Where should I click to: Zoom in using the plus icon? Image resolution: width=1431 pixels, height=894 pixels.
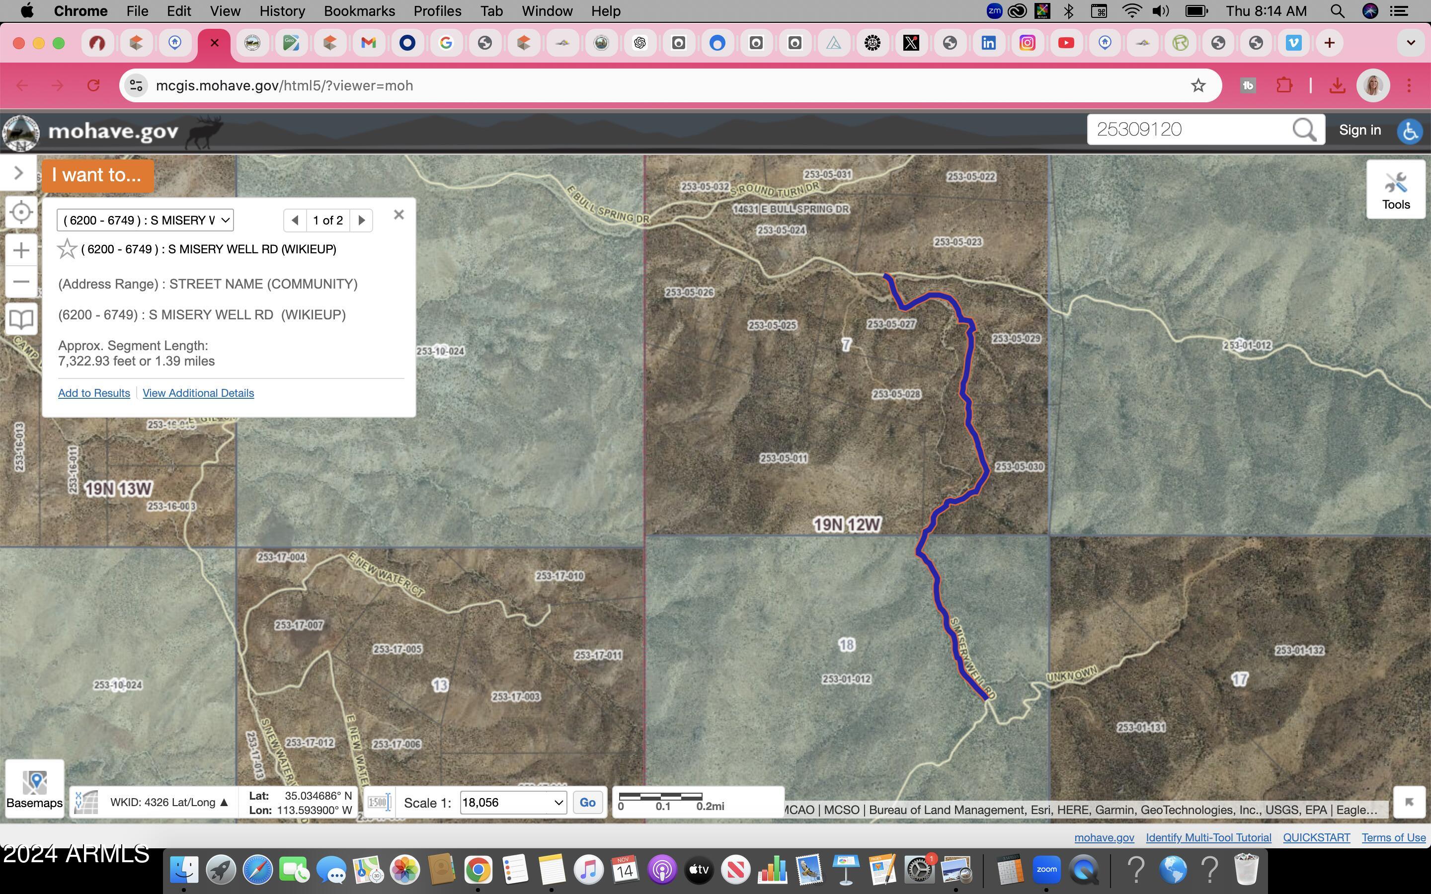click(x=21, y=249)
